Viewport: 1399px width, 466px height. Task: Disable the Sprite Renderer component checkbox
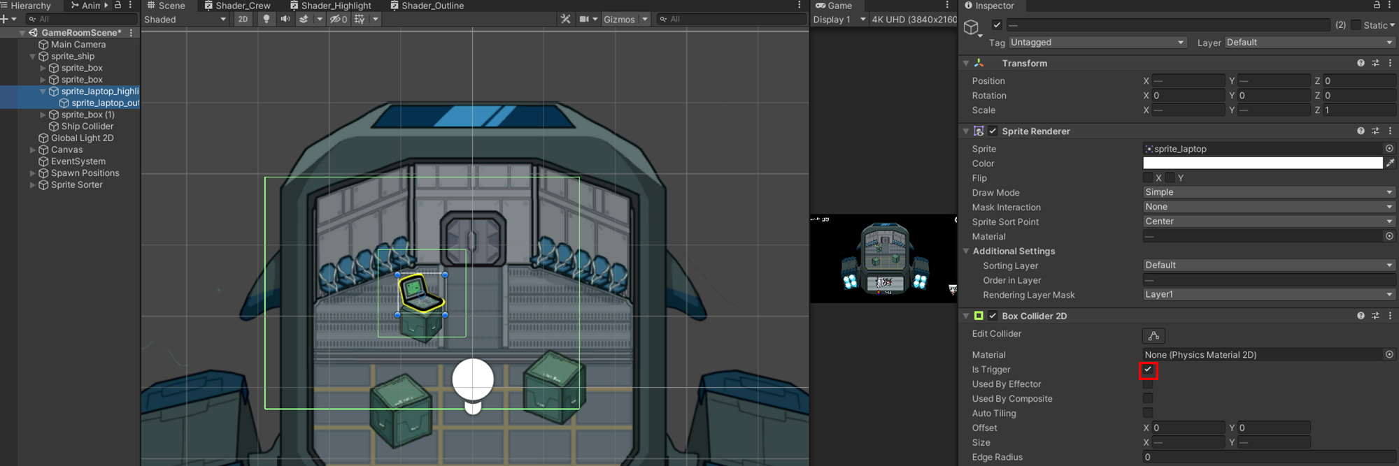click(x=993, y=131)
